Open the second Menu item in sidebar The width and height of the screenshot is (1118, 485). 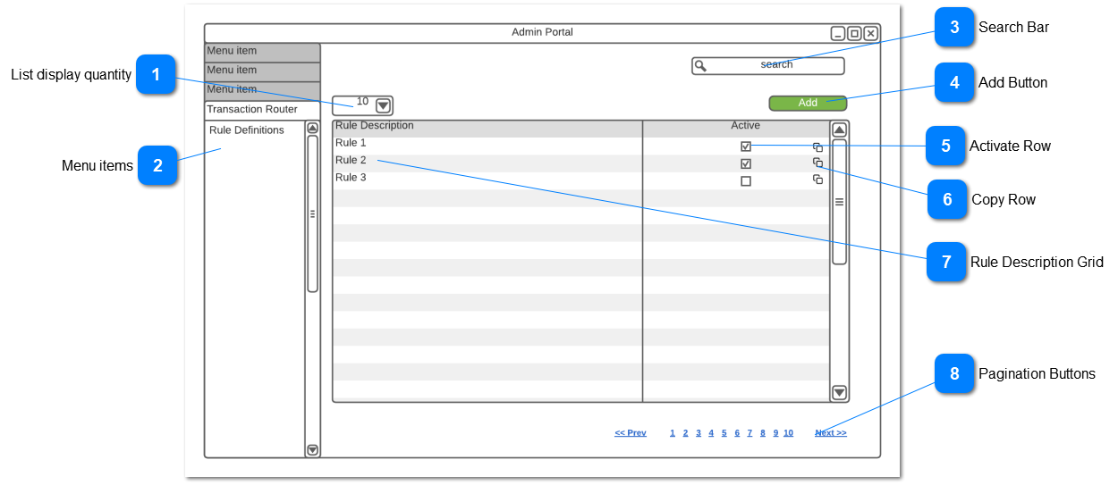[x=261, y=71]
